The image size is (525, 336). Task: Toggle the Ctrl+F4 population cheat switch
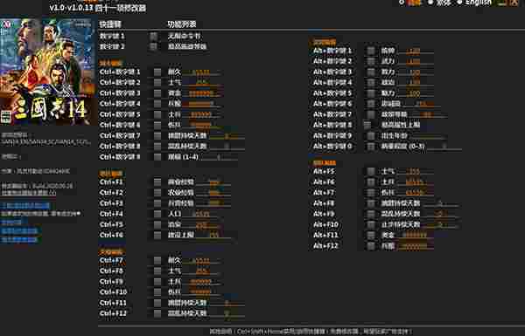pos(157,214)
